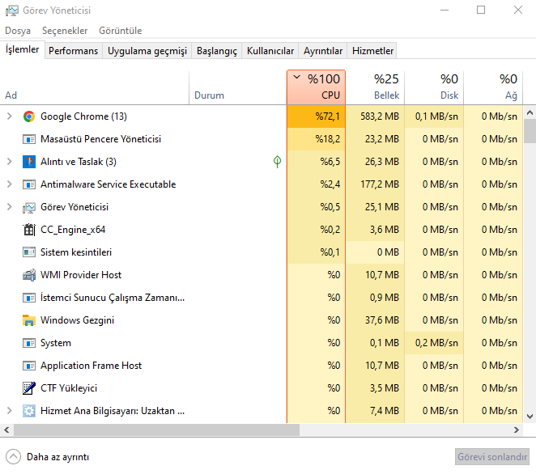Click the Google Chrome process icon

click(x=29, y=116)
